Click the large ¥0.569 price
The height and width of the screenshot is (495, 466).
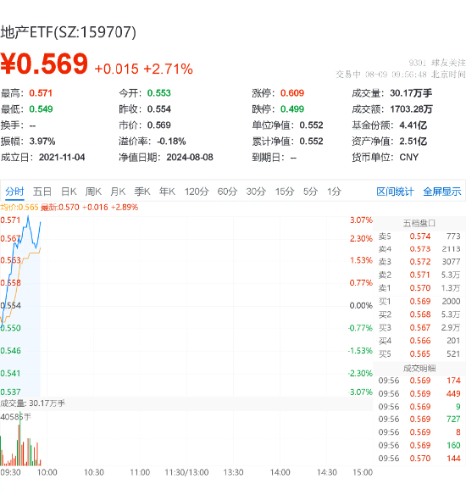44,64
